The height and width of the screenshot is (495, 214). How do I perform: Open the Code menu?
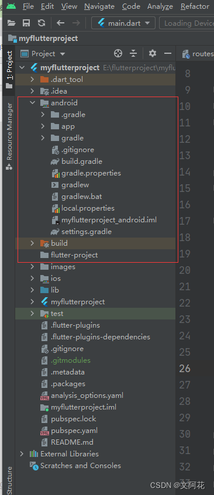click(131, 6)
